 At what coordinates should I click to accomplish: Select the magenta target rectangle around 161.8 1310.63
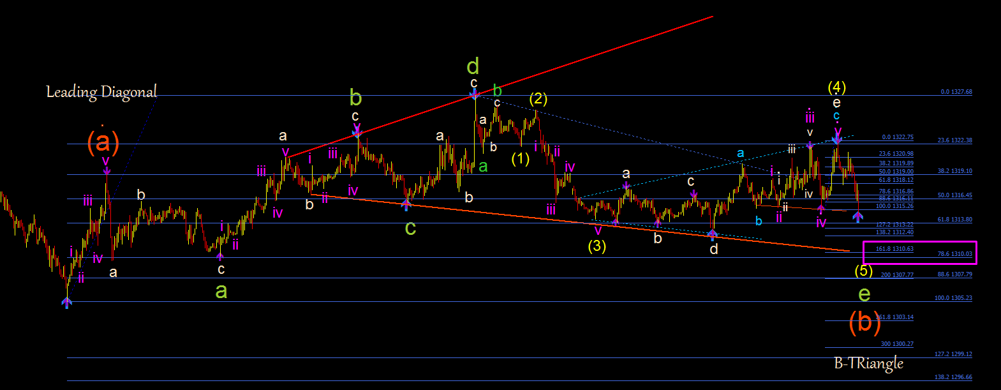(x=919, y=253)
